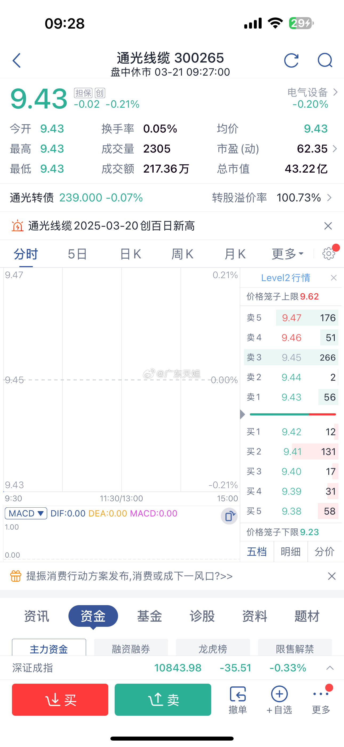Select 卖3 row at 9.45
Screen dimensions: 344x747
(291, 357)
